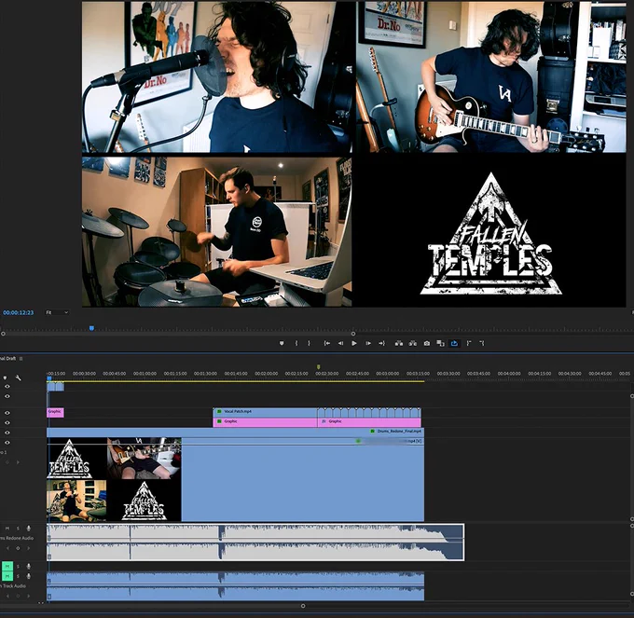Go to the next keyframe on Track Audio

click(28, 596)
